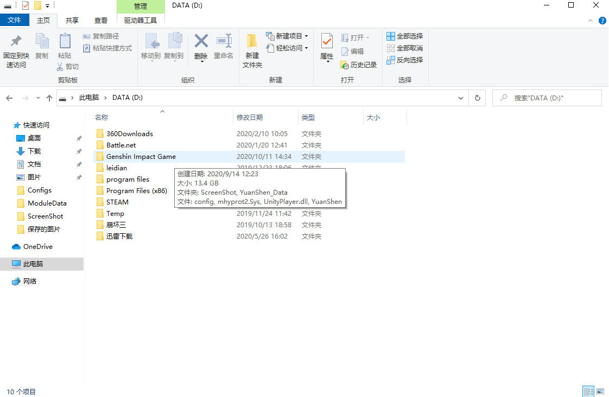Switch to the details view icon
Image resolution: width=609 pixels, height=397 pixels.
588,391
